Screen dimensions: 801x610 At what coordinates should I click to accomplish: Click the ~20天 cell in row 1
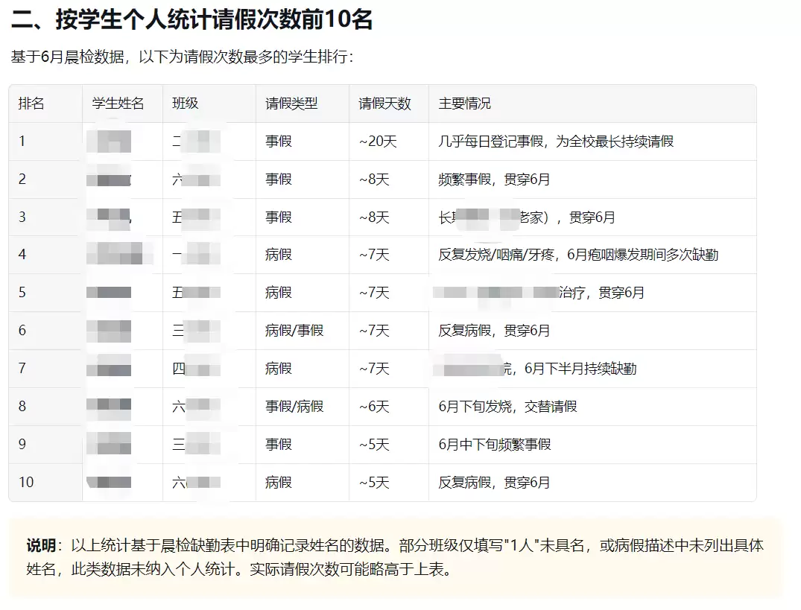point(378,142)
